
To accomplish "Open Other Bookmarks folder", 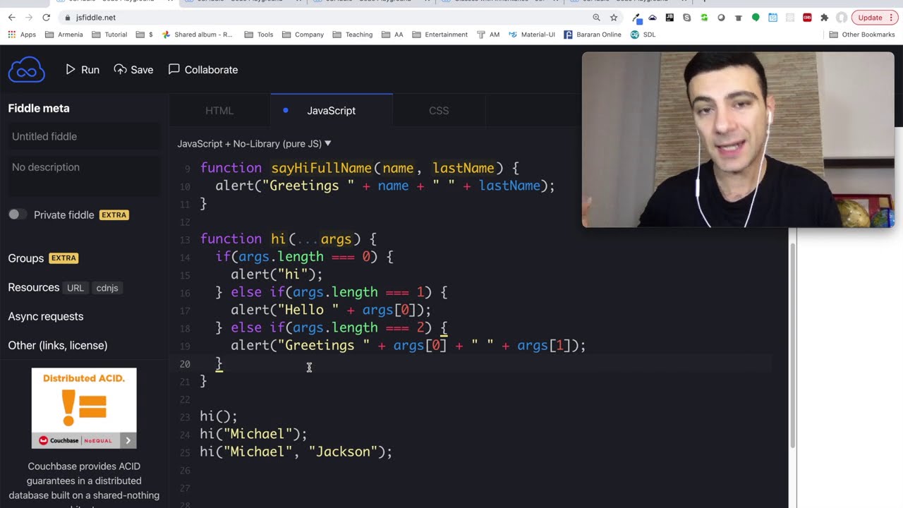I will (x=862, y=35).
